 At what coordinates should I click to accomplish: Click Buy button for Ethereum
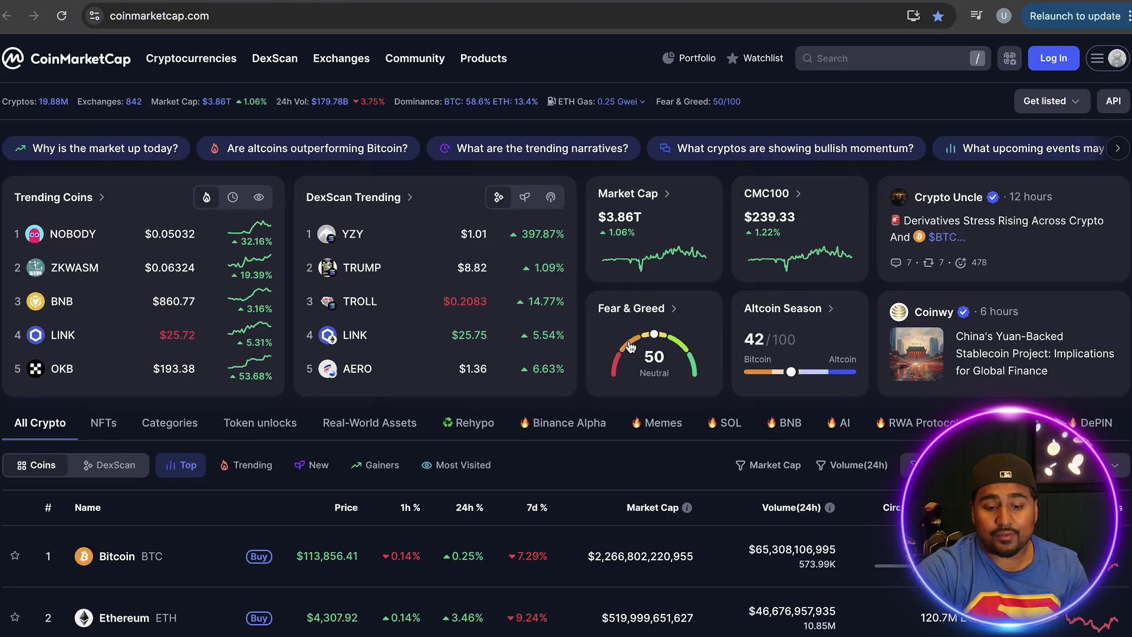pyautogui.click(x=259, y=618)
